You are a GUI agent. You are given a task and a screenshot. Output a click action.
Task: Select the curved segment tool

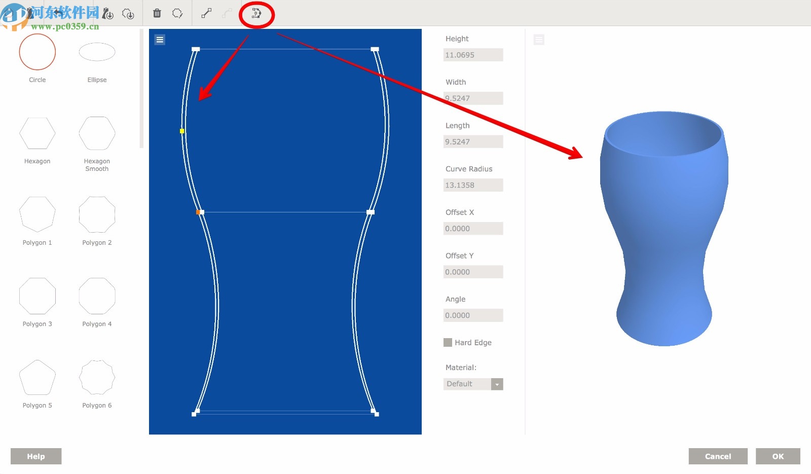tap(227, 13)
